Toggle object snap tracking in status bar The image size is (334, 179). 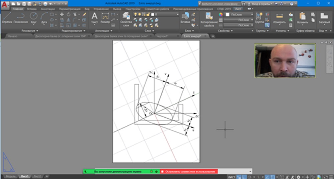click(267, 177)
